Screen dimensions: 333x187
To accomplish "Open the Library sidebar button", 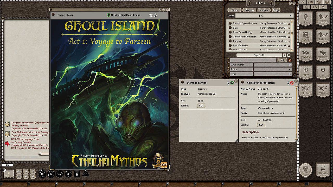I will coord(323,170).
